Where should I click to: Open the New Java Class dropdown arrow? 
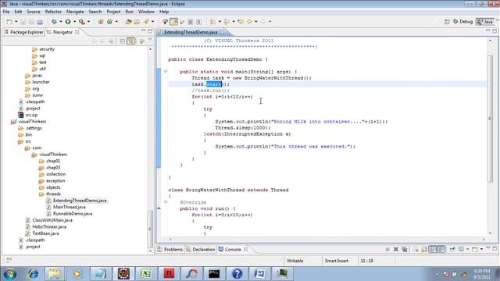click(x=116, y=22)
